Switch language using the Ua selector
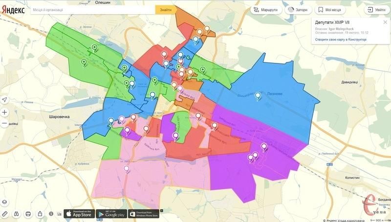Viewport: 391px width, 222px height. (59, 214)
